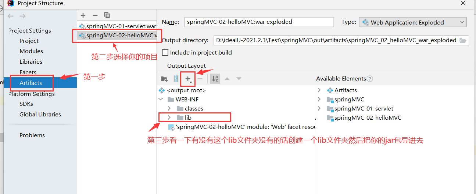Screen dimensions: 476x194
Task: Click the Artifacts node icon in Available Elements
Action: (330, 90)
